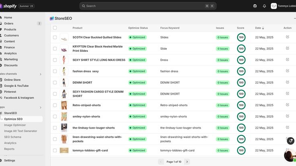Click edit icon for Retro-striped-shorts row
Image resolution: width=296 pixels, height=166 pixels.
[x=287, y=105]
